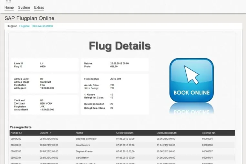Click passenger name Stephen Kramer
This screenshot has height=164, width=246.
[x=84, y=151]
